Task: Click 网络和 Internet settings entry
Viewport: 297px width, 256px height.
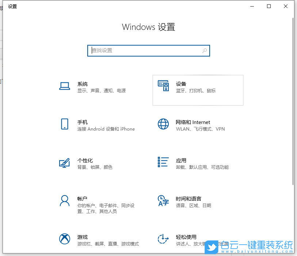Action: (x=197, y=125)
